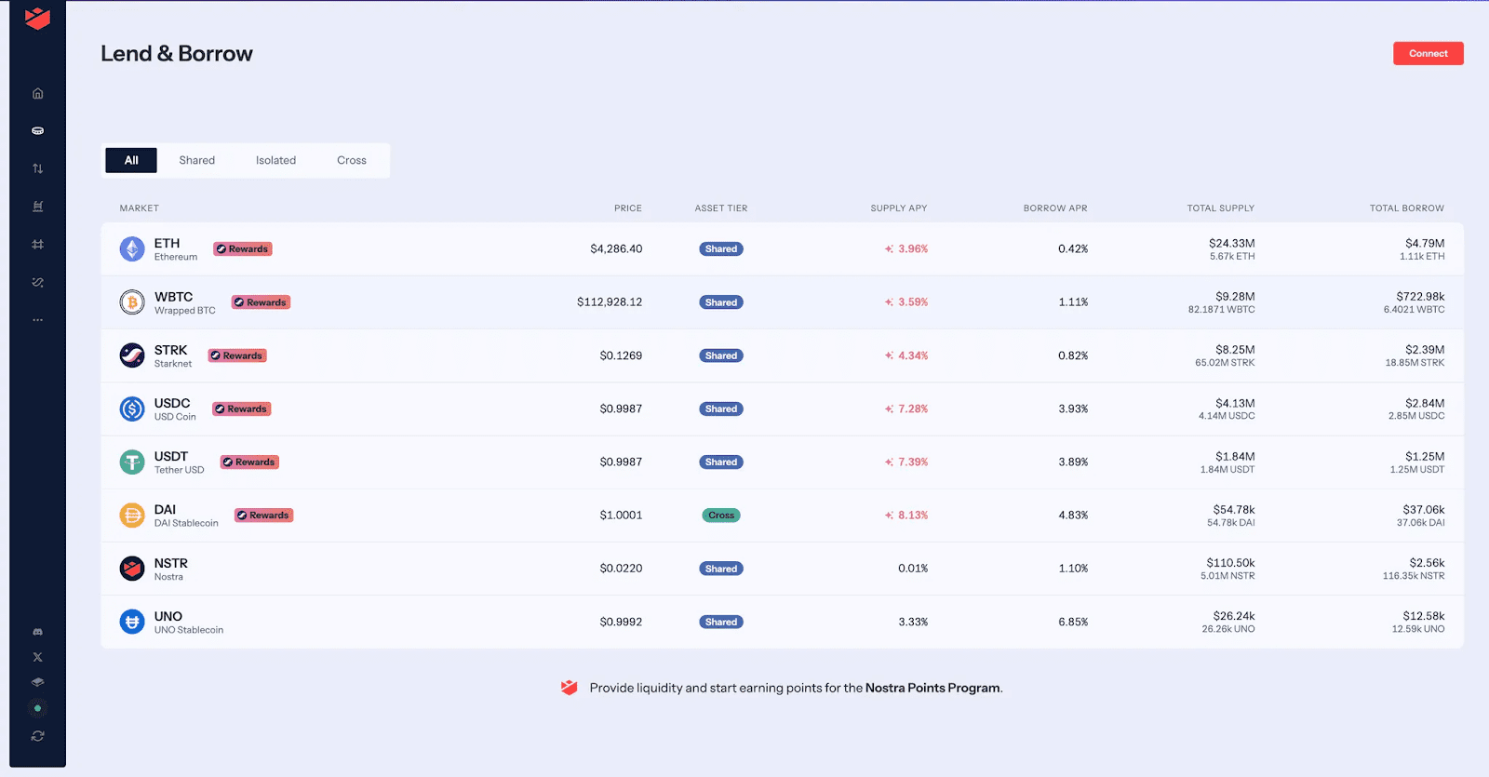Click the DAI stablecoin icon
This screenshot has width=1489, height=777.
[x=132, y=515]
